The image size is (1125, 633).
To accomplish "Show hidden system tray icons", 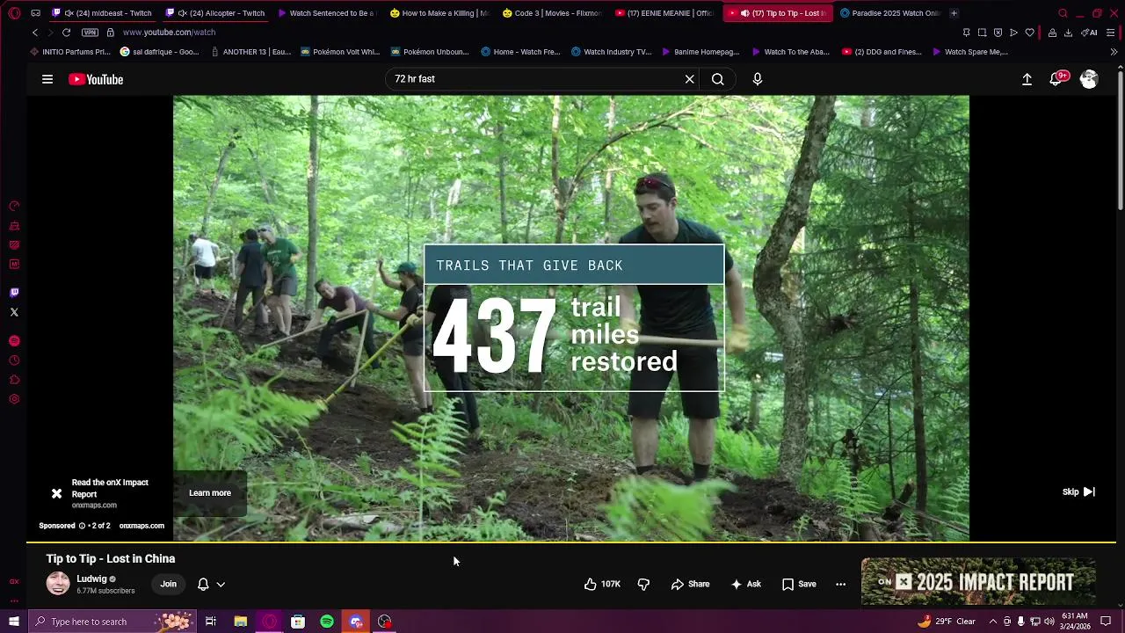I will [x=993, y=622].
